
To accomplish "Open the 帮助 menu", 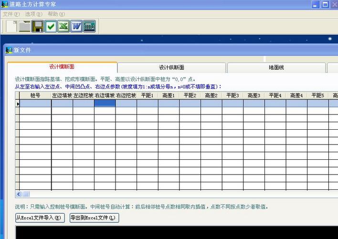I will [x=56, y=14].
